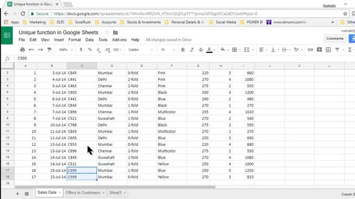Open the 123 number format dropdown

click(x=117, y=50)
